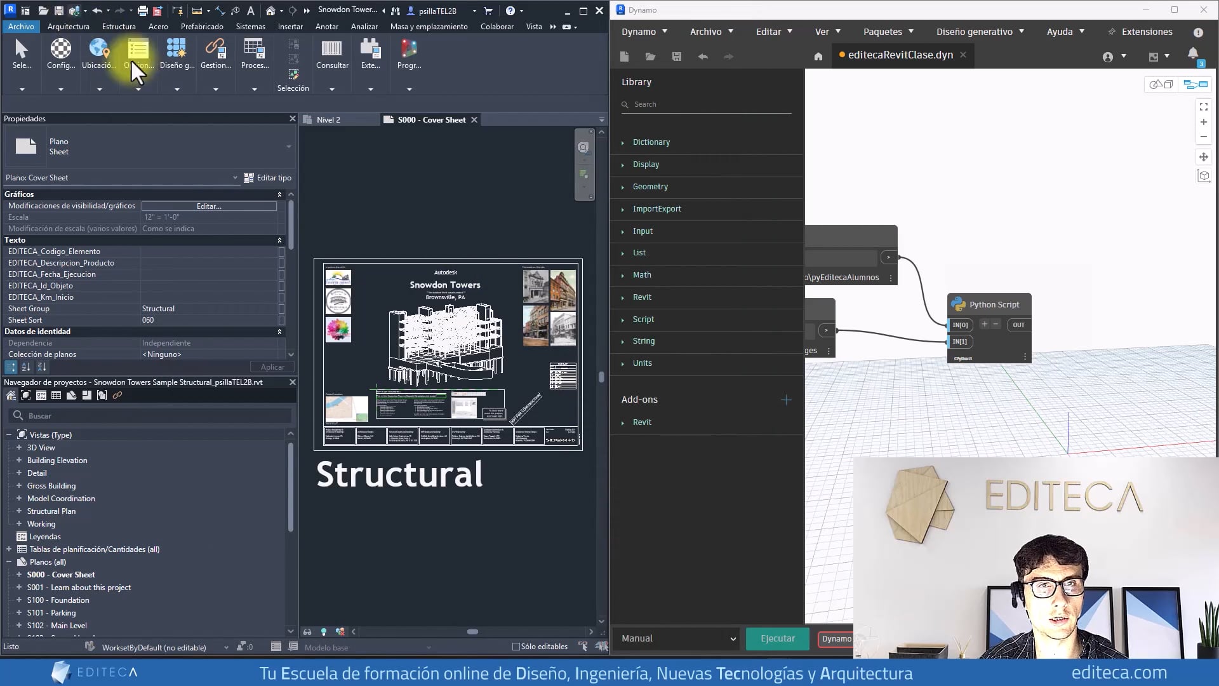The height and width of the screenshot is (686, 1219).
Task: Go to Dynamo home page icon
Action: pos(818,57)
